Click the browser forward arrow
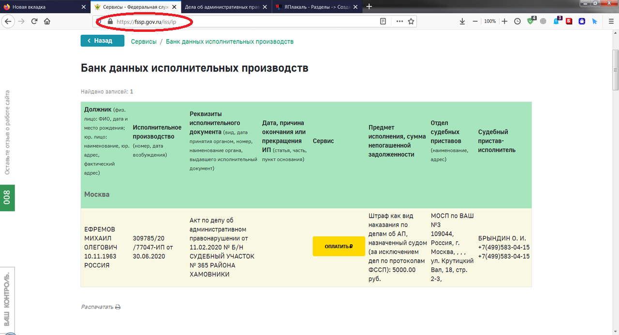This screenshot has width=619, height=335. (21, 21)
